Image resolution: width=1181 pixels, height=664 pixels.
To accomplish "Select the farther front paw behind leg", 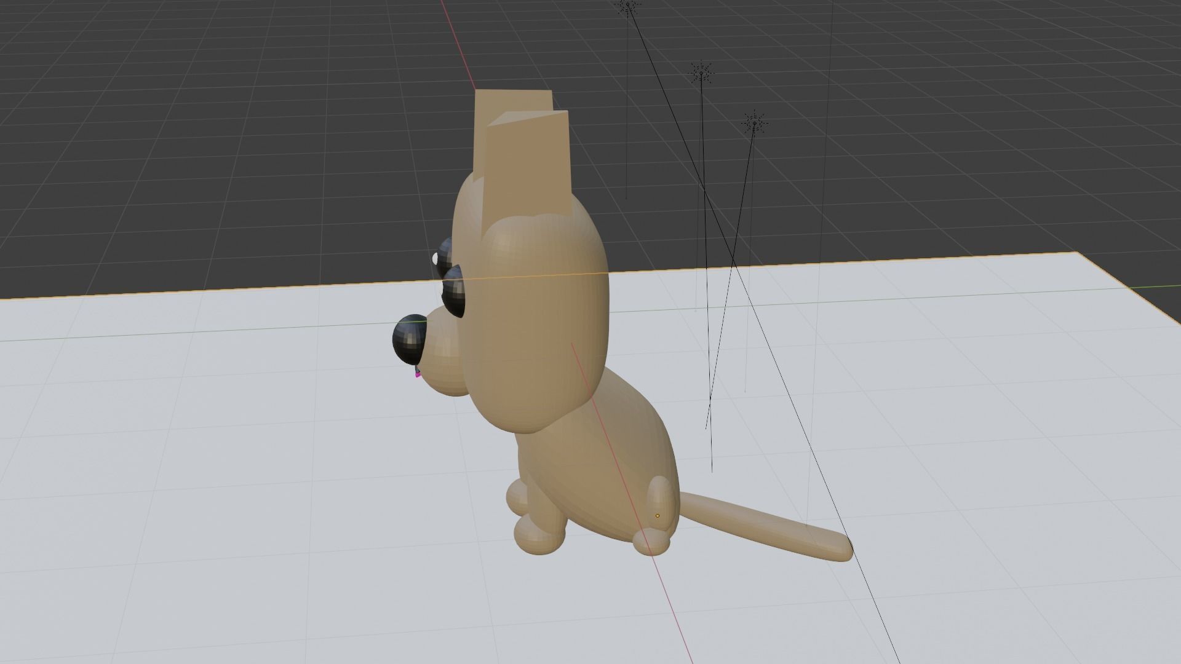I will coord(517,498).
